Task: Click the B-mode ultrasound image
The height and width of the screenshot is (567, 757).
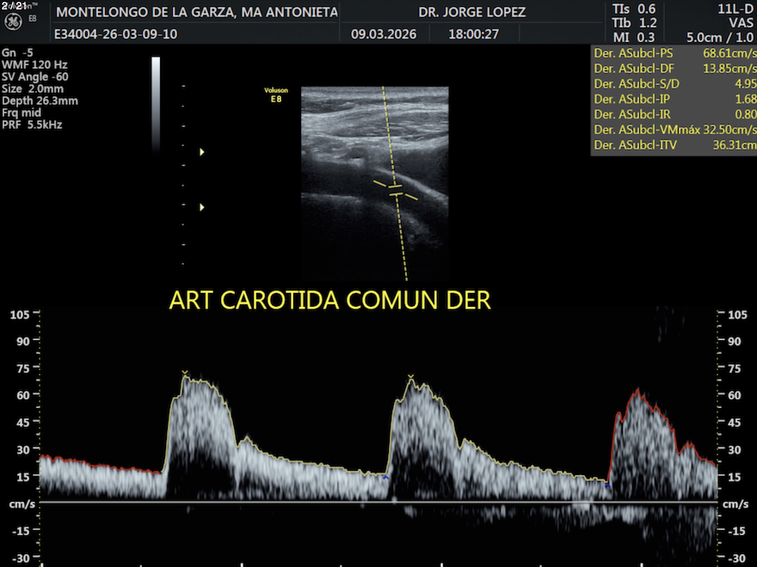Action: [374, 183]
